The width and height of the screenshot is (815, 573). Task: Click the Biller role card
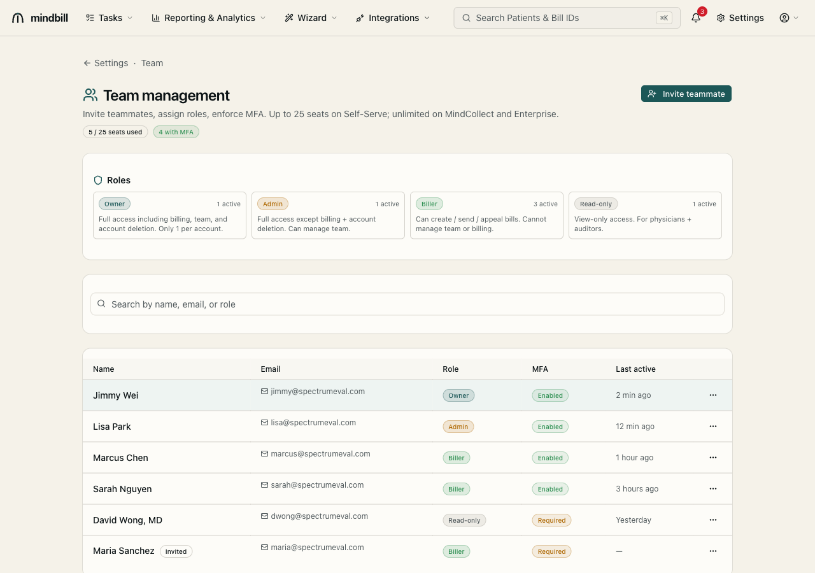click(486, 215)
